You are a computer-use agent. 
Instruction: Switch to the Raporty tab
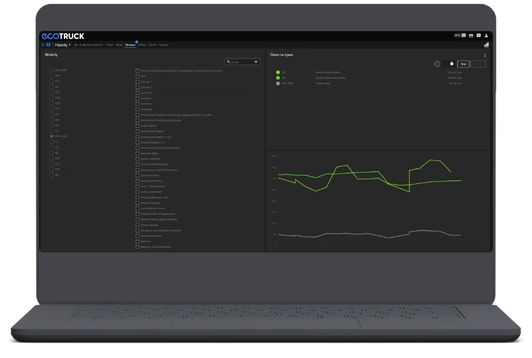(x=164, y=44)
